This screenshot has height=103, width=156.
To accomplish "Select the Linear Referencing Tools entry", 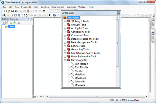I will (x=84, y=56).
